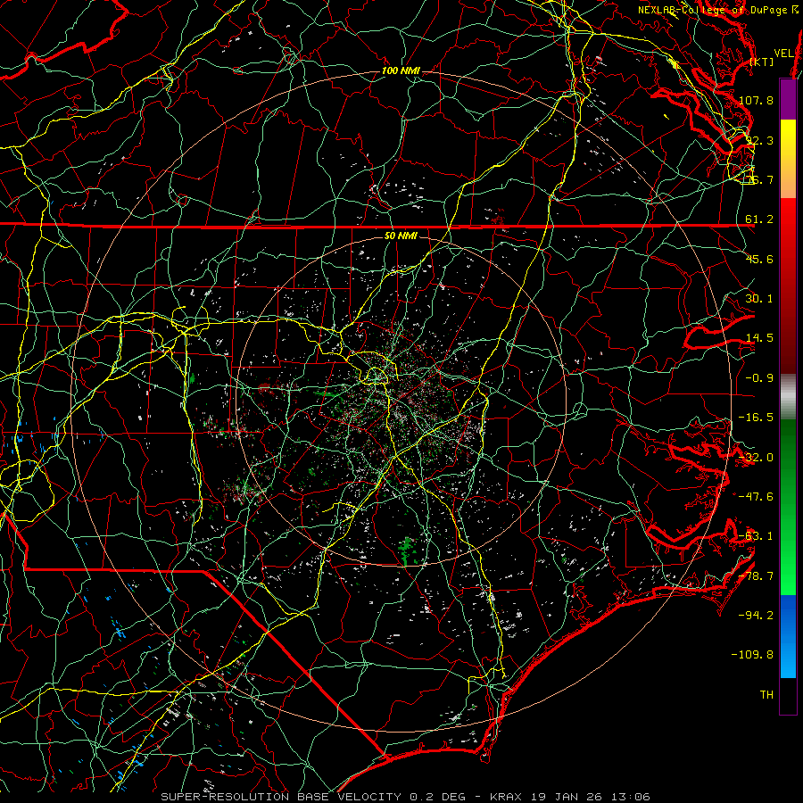Click the 61.2 velocity scale value

click(759, 219)
